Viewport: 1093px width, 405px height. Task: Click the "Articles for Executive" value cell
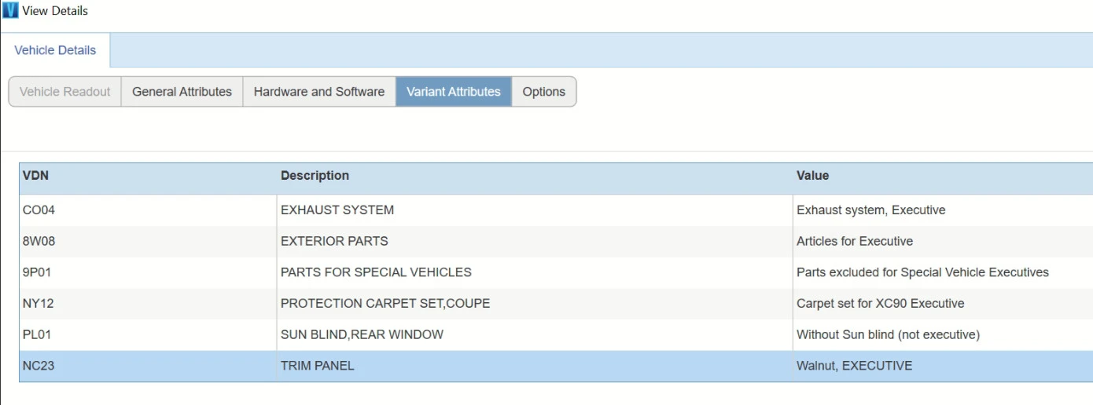coord(854,241)
